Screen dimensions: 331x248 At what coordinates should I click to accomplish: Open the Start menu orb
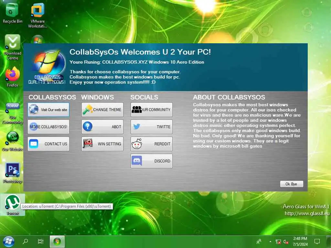(x=8, y=242)
